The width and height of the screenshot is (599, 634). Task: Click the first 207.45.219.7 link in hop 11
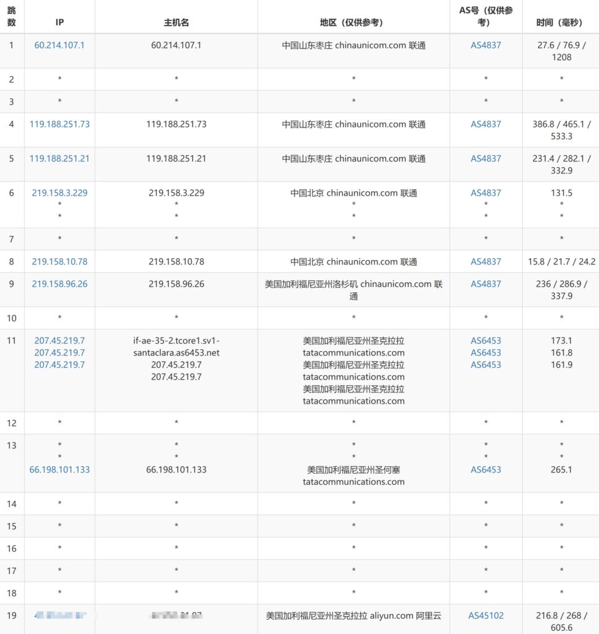(x=59, y=341)
